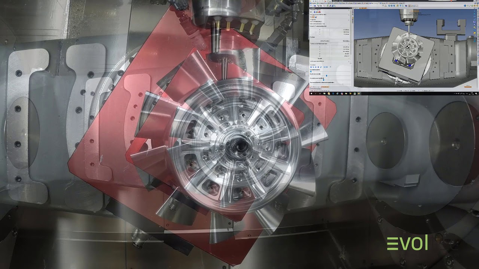The height and width of the screenshot is (269, 479).
Task: Click the pin icon in simulation panel title bar
Action: [349, 8]
